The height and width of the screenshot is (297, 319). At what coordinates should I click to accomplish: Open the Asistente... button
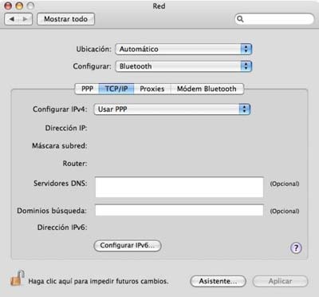coord(218,281)
